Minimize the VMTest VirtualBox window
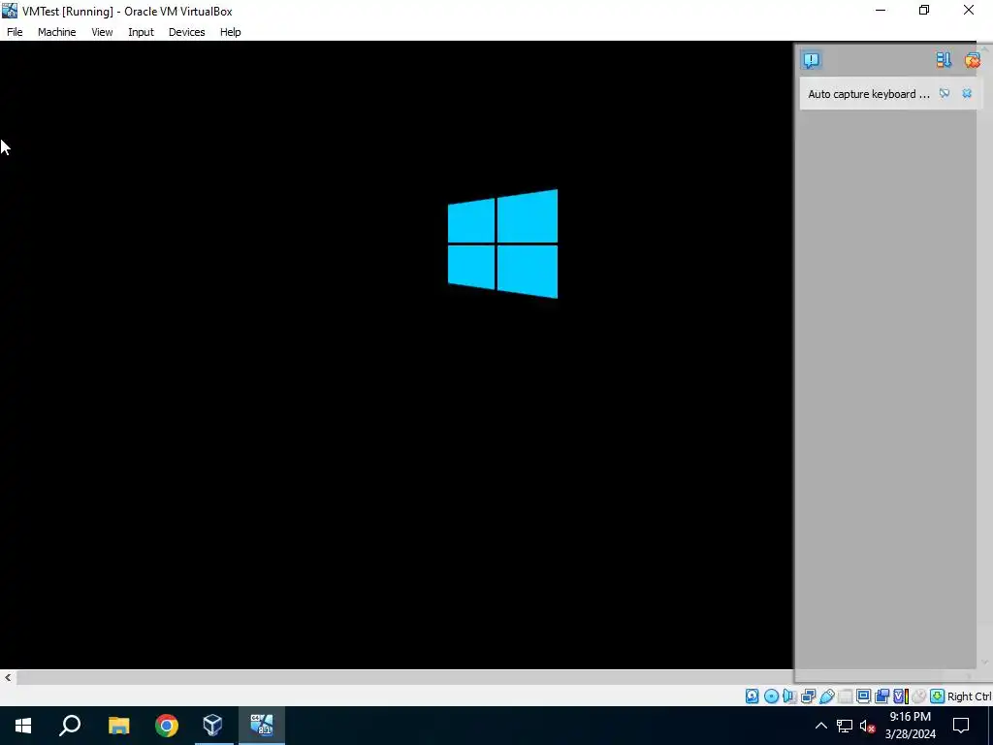 (x=881, y=10)
